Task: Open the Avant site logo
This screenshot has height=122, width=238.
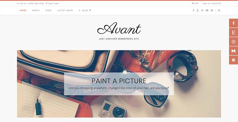Action: (x=119, y=29)
